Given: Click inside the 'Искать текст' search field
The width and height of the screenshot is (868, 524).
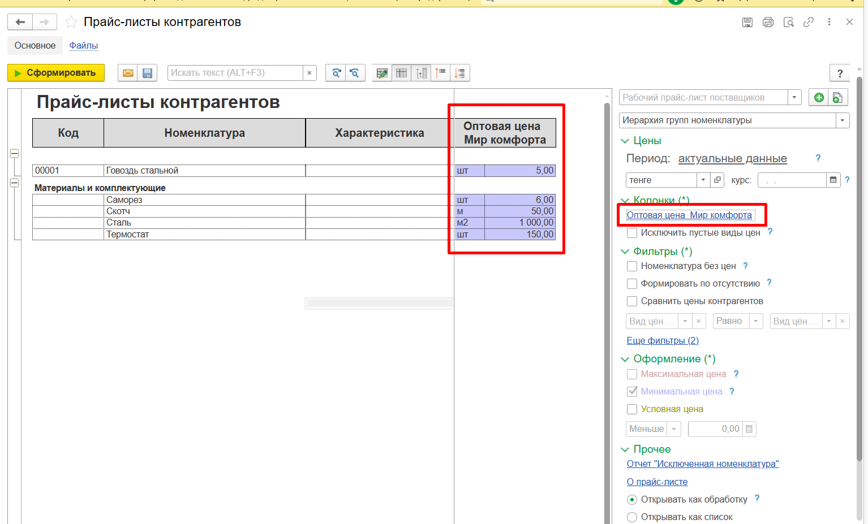Looking at the screenshot, I should [235, 73].
